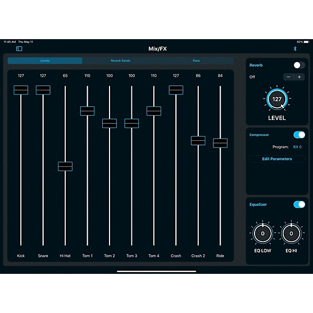Click the Ride channel fader handle

pos(220,143)
